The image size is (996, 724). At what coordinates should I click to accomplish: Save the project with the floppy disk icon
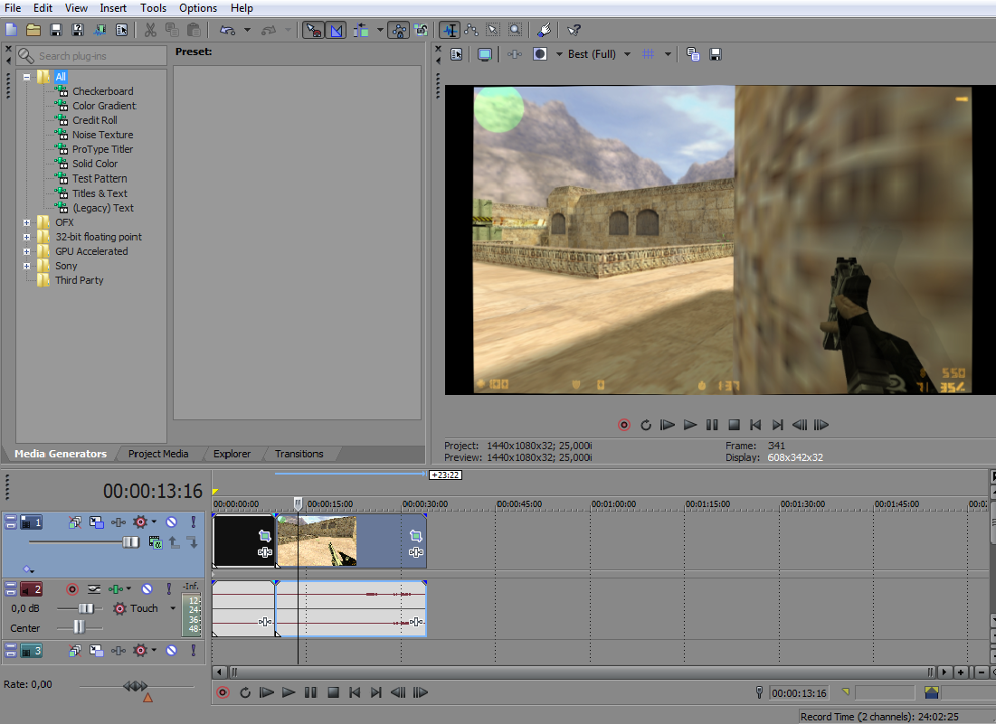point(56,30)
